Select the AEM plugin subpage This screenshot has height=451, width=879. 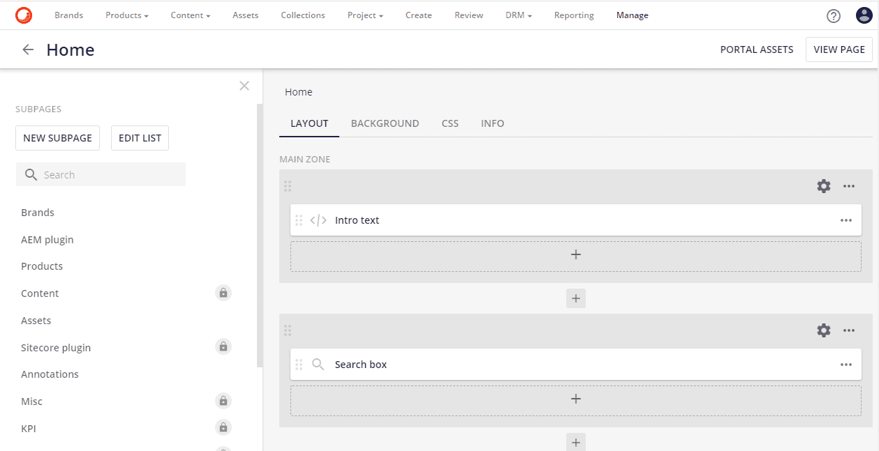pos(47,240)
